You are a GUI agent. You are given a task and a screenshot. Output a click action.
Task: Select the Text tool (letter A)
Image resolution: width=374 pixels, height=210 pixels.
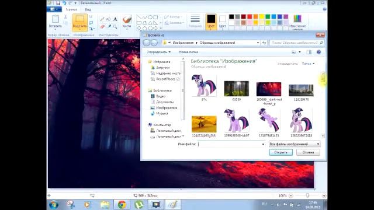(x=115, y=19)
